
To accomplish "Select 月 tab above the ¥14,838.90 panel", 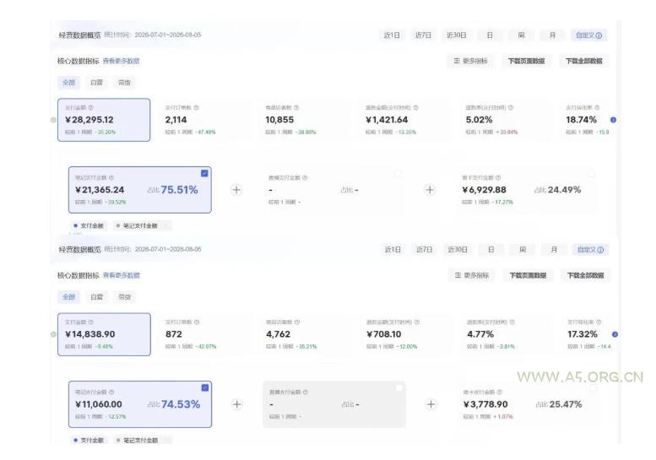I will (554, 250).
